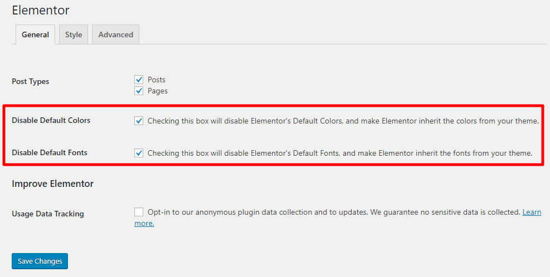The image size is (550, 277).
Task: Click the Save Changes button
Action: click(x=40, y=261)
